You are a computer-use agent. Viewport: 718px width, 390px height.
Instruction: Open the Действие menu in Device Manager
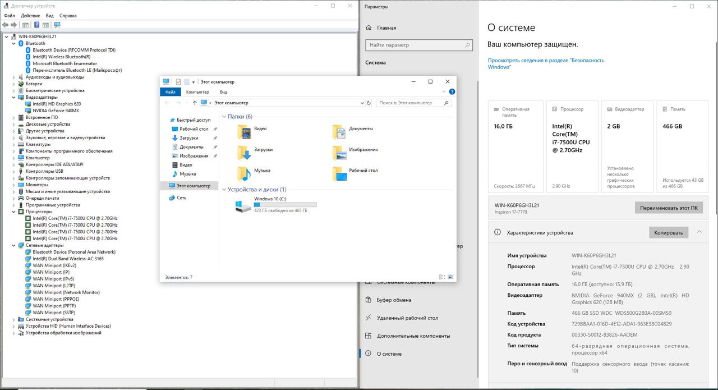(30, 16)
